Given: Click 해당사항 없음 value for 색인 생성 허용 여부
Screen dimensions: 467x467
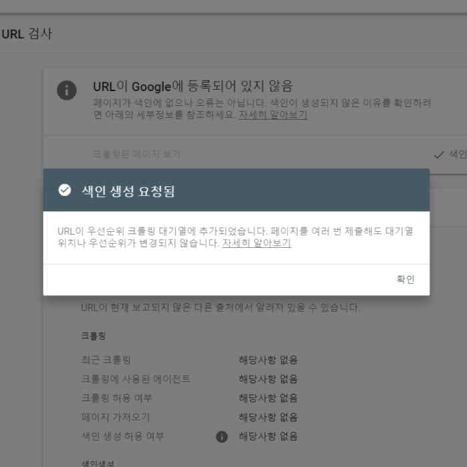Looking at the screenshot, I should click(268, 436).
